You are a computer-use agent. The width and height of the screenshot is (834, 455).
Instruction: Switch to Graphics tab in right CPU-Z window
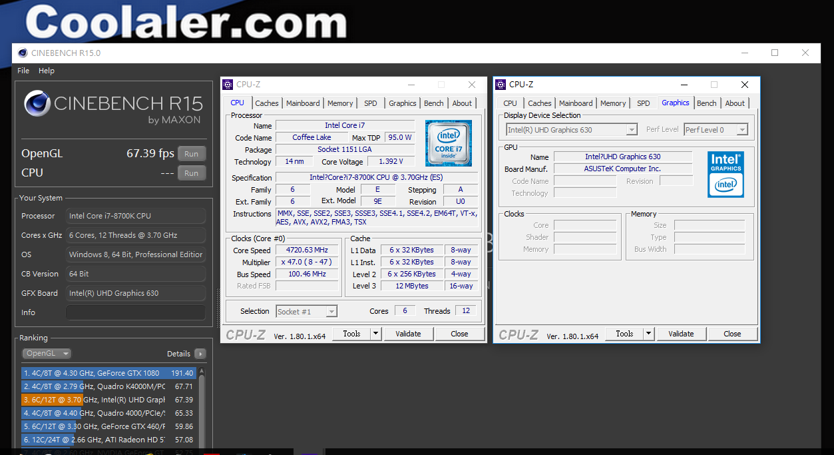click(x=676, y=103)
